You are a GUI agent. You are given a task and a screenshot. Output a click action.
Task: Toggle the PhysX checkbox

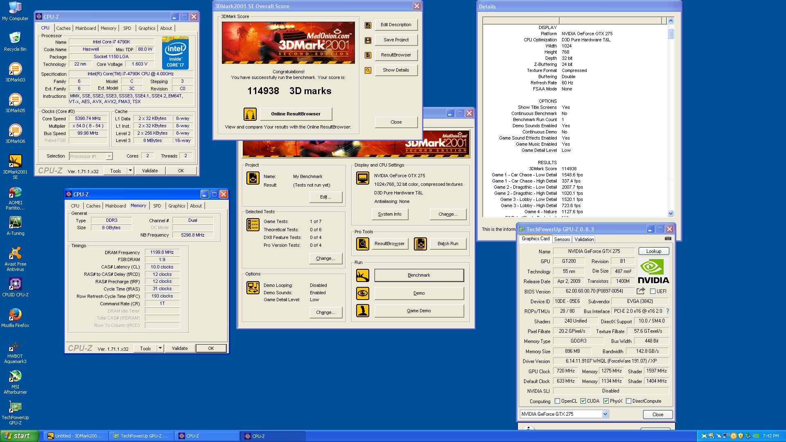point(606,401)
